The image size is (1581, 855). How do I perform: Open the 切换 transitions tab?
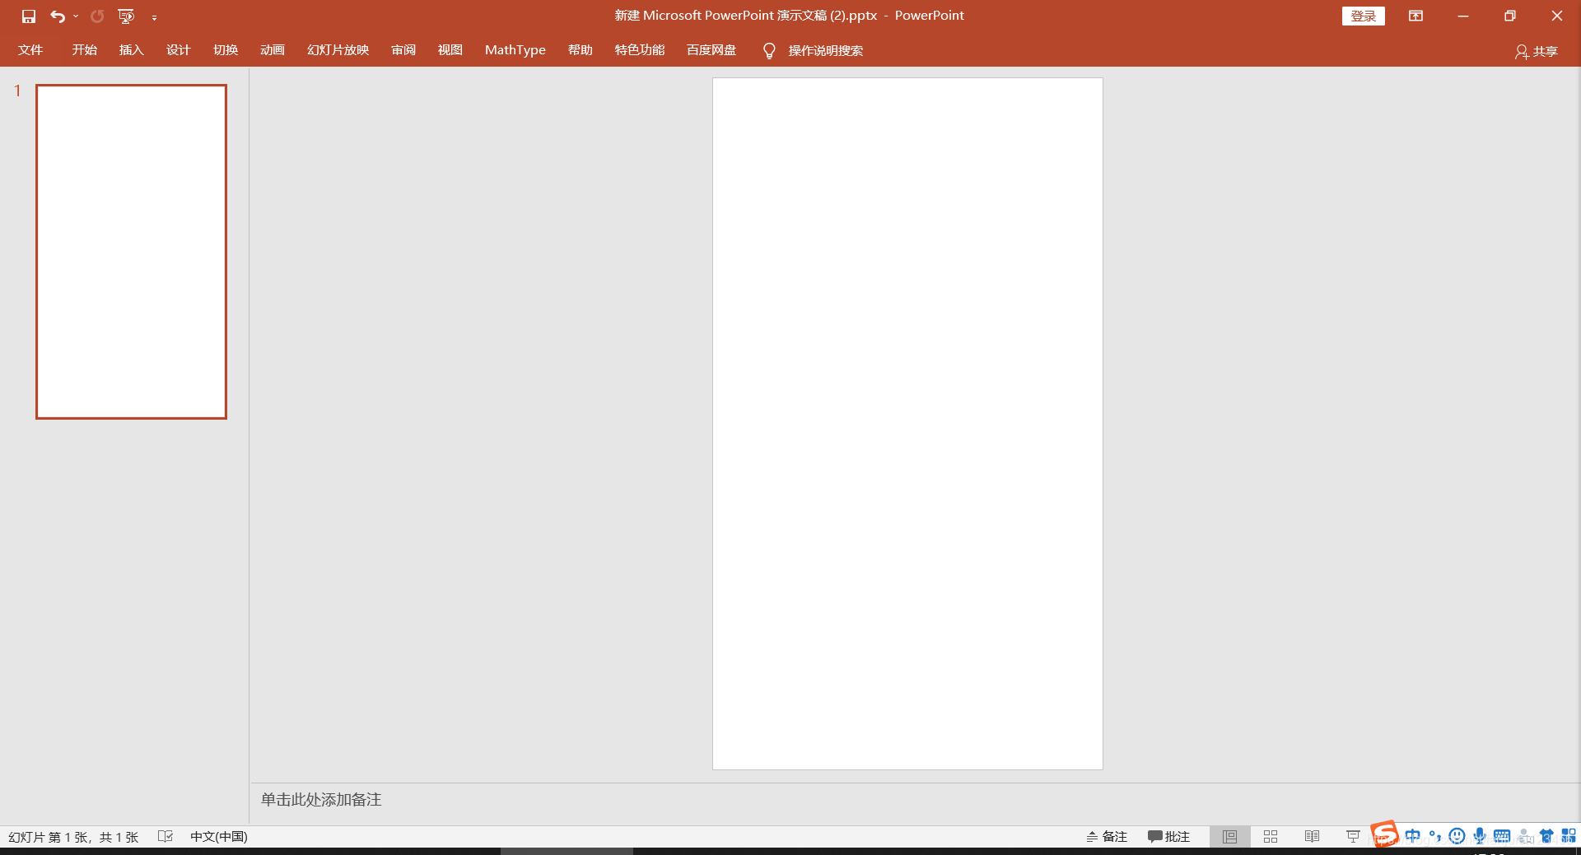tap(226, 50)
